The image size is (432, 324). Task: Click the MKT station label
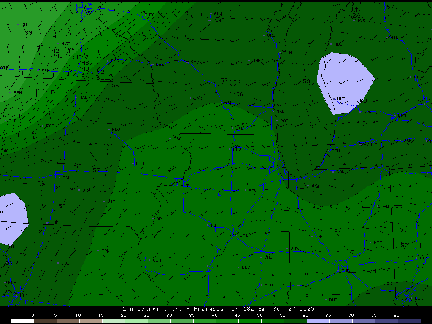pos(65,44)
